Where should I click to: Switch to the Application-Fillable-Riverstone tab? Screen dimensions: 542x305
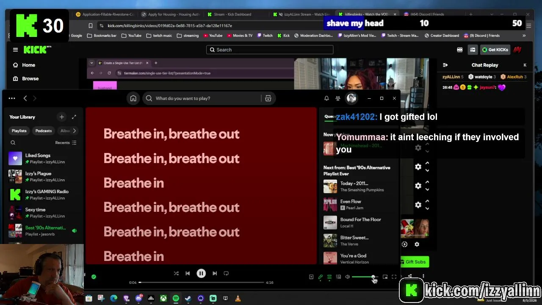(x=105, y=14)
